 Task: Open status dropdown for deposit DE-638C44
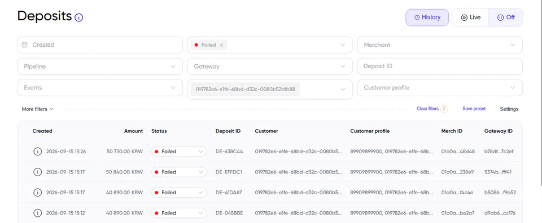tap(179, 151)
